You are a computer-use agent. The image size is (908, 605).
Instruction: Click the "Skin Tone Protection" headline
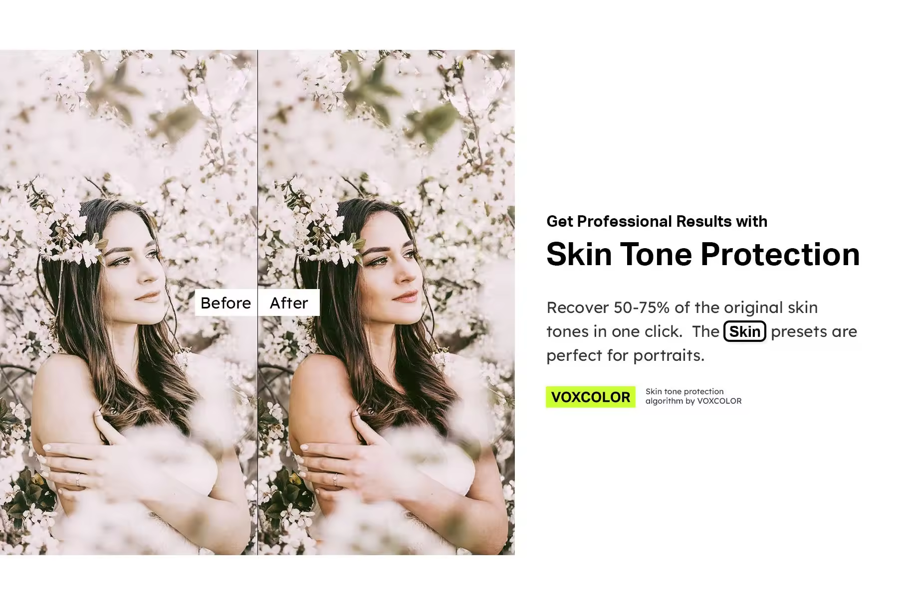(703, 254)
